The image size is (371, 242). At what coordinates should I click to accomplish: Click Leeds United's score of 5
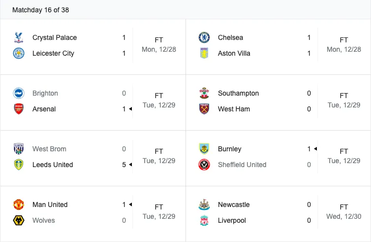(x=124, y=165)
